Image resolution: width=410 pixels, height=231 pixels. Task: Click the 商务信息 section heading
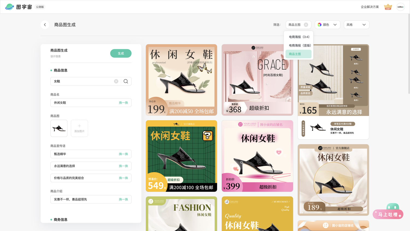coord(60,220)
